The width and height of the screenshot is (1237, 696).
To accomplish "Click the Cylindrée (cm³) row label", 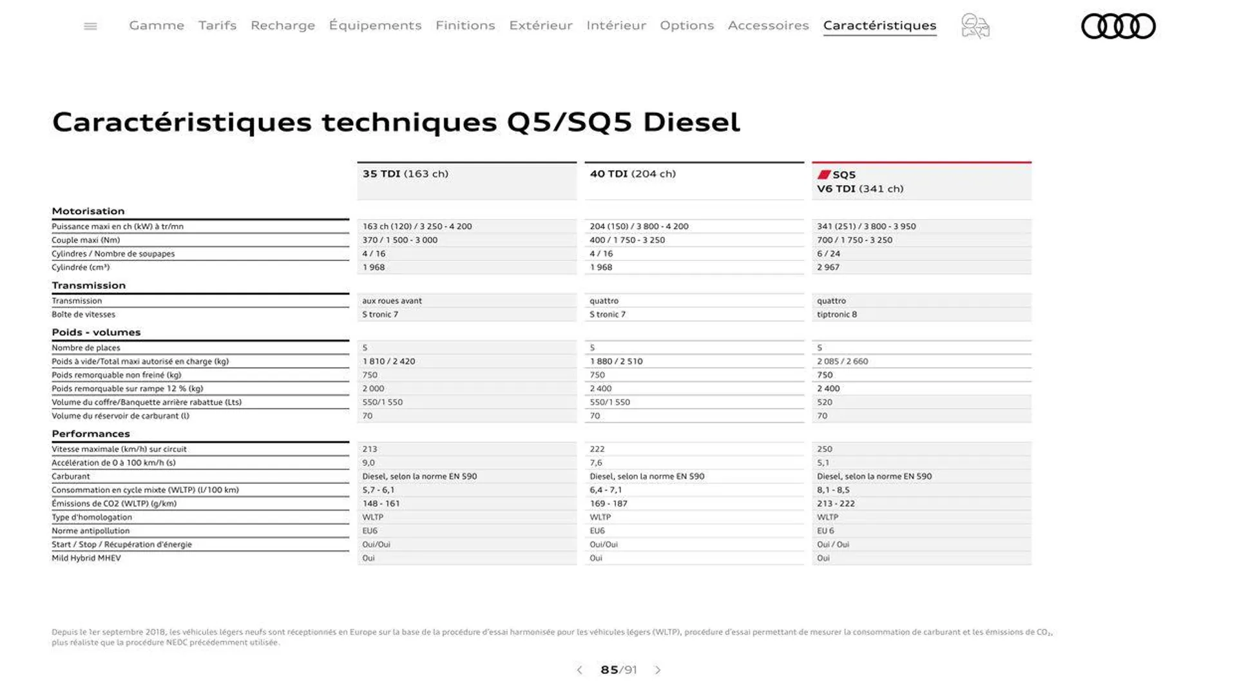I will 81,267.
